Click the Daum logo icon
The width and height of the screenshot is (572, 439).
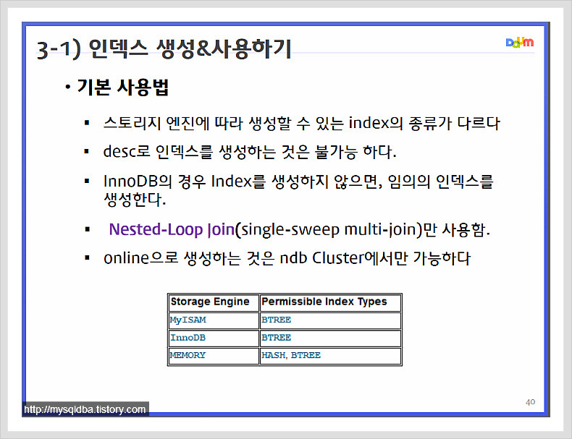click(x=520, y=42)
